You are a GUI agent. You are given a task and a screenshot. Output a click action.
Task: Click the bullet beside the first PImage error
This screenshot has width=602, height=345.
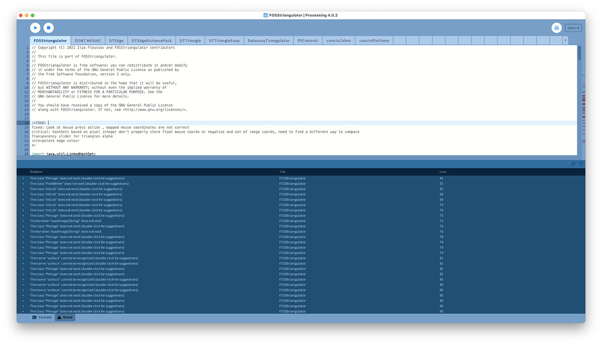(x=22, y=178)
